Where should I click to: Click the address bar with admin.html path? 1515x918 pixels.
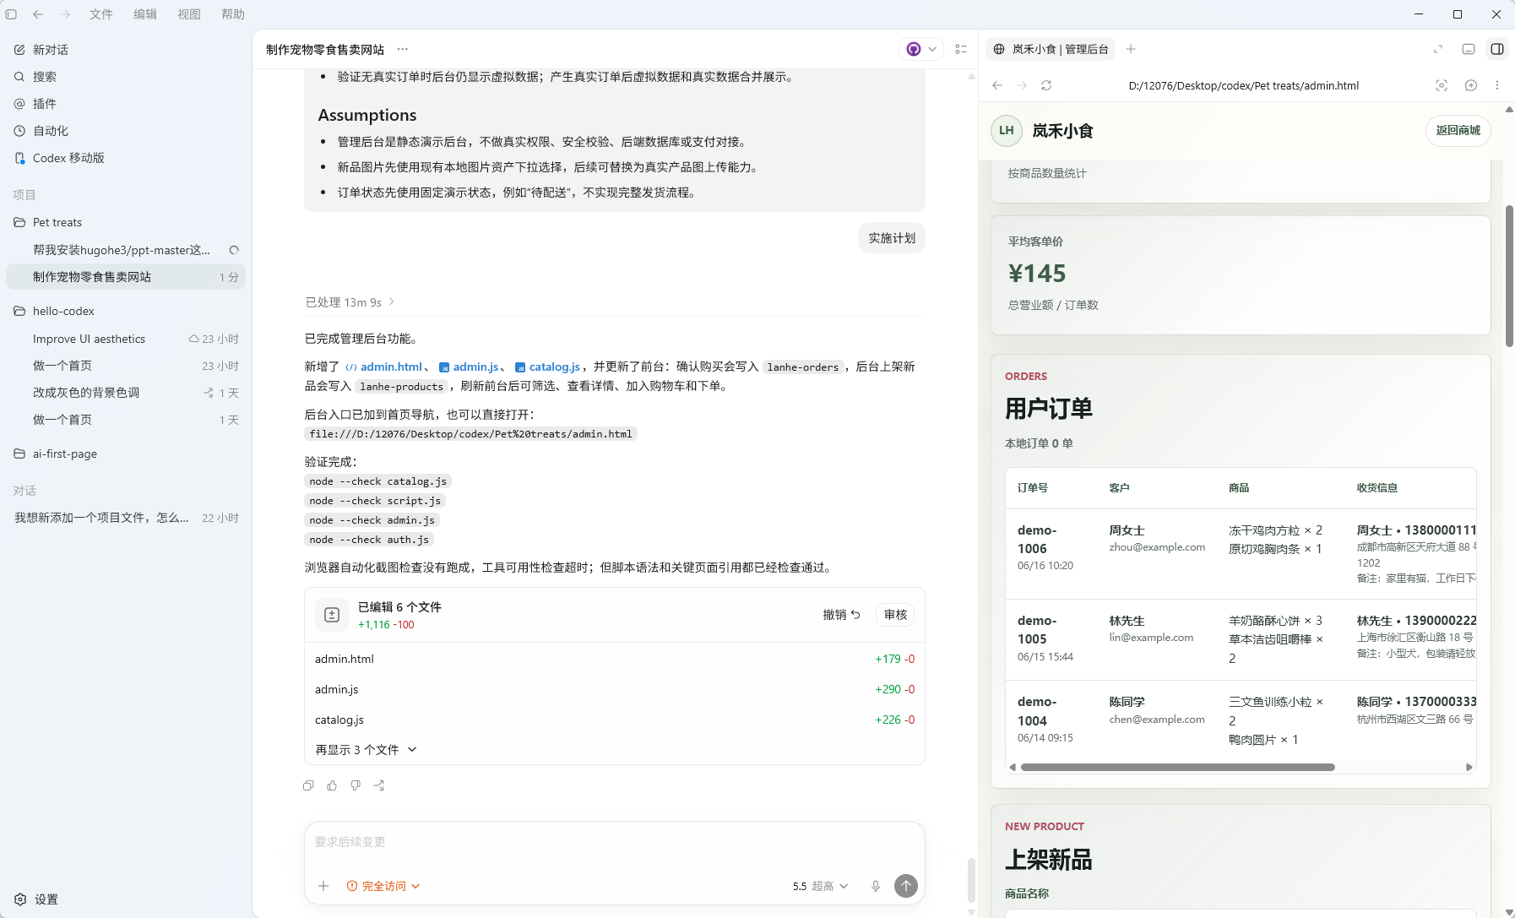point(1243,85)
